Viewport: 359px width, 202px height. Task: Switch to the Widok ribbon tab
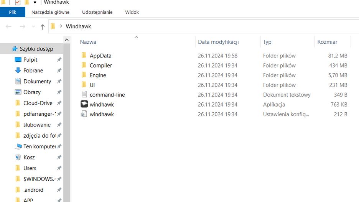[x=132, y=12]
